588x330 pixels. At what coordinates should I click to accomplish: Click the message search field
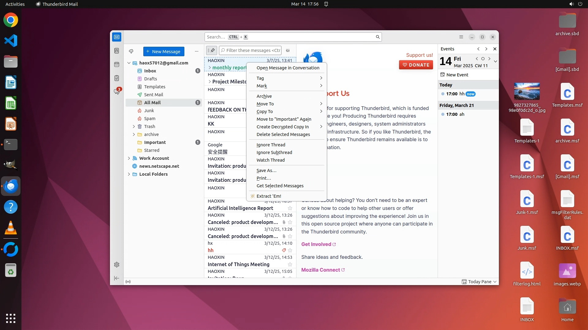point(292,37)
